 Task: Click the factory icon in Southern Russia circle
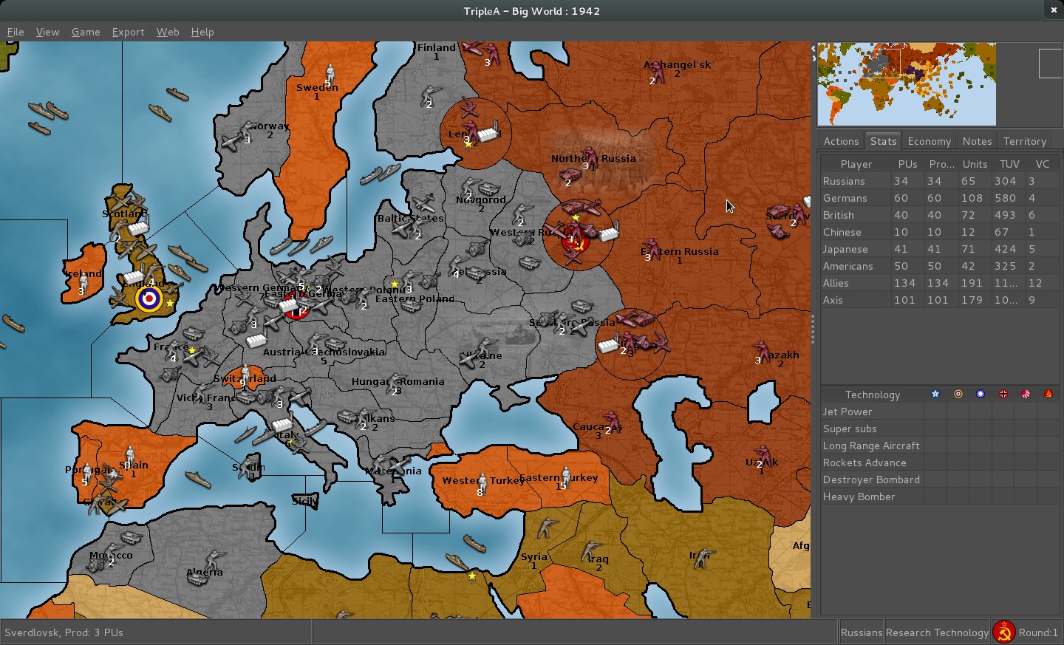coord(608,344)
